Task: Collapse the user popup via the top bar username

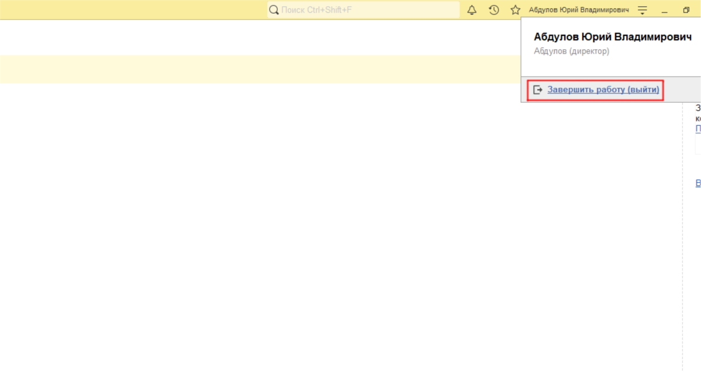Action: tap(578, 10)
